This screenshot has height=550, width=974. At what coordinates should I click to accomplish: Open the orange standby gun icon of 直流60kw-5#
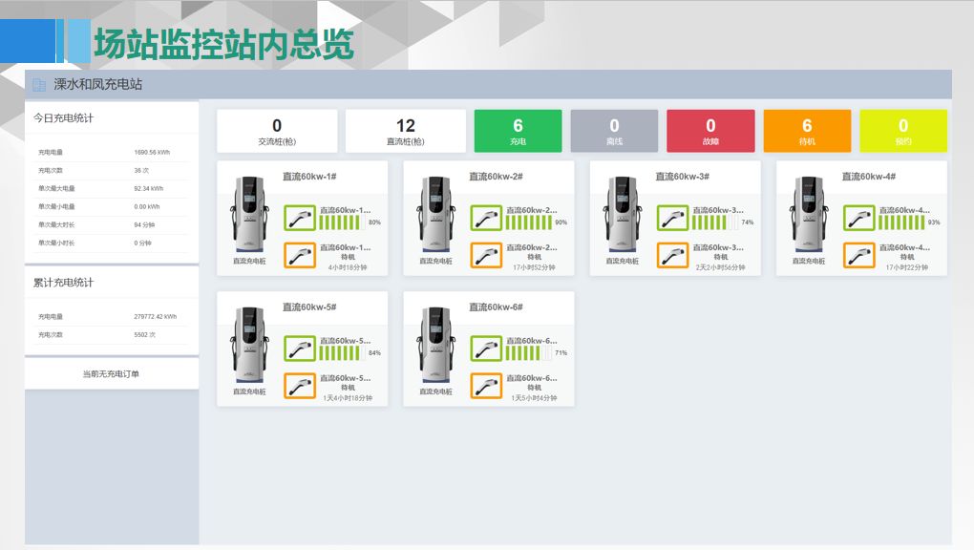point(300,386)
